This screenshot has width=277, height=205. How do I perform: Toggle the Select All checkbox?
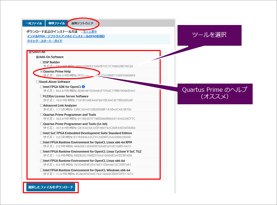pyautogui.click(x=30, y=52)
